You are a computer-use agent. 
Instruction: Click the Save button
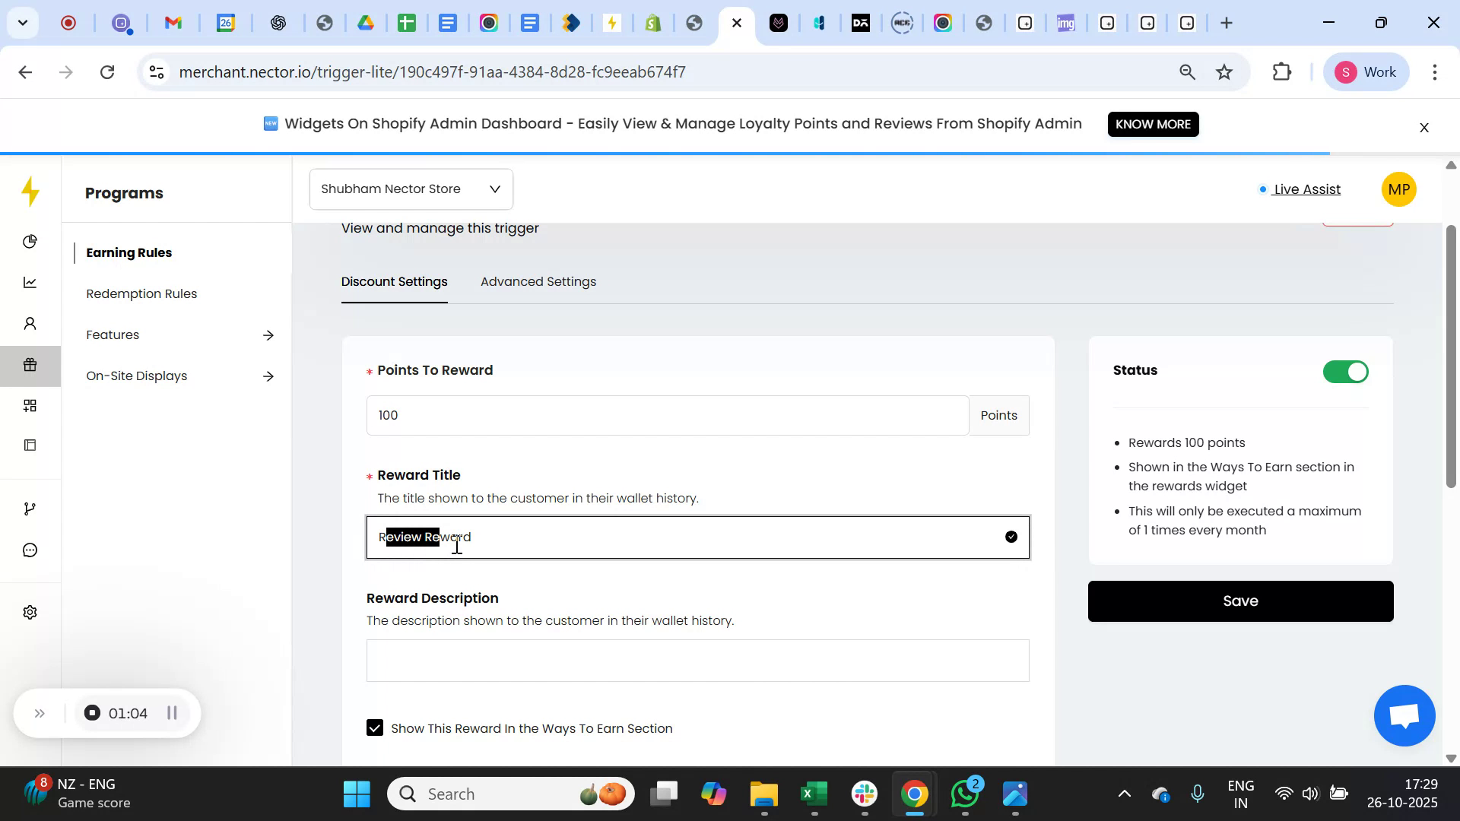(1240, 601)
